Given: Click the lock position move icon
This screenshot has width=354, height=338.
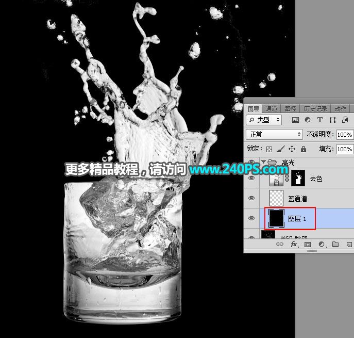Looking at the screenshot, I should 292,149.
